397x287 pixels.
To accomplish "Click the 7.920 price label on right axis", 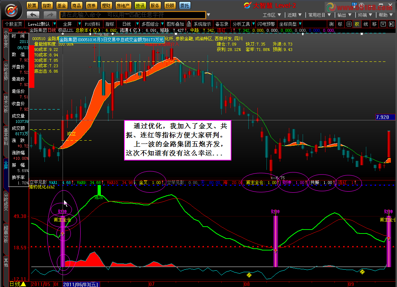I will [385, 117].
